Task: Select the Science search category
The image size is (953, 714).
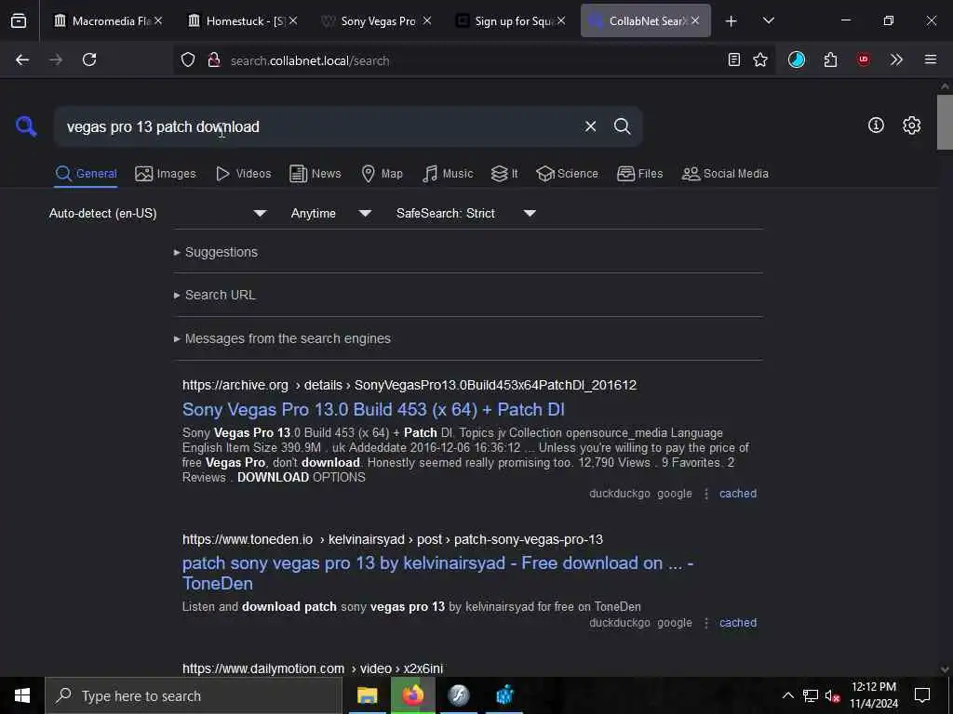Action: [567, 174]
